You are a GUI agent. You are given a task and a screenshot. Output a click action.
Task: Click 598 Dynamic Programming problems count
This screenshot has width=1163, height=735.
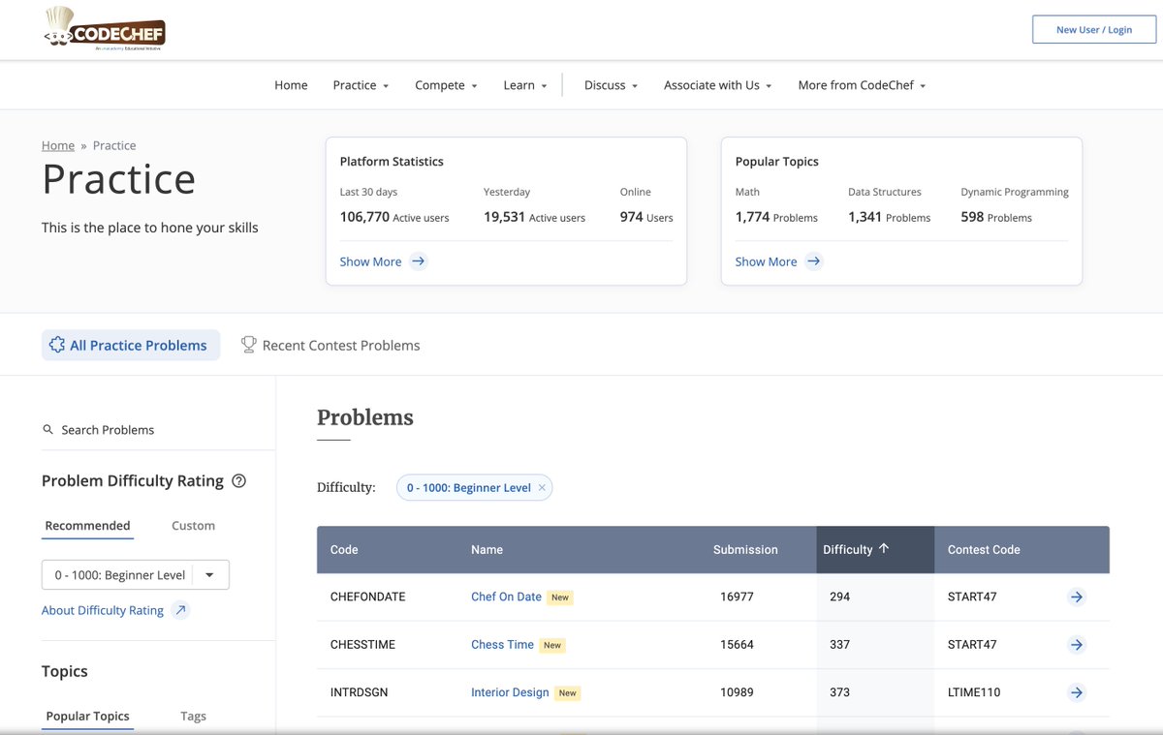(996, 217)
